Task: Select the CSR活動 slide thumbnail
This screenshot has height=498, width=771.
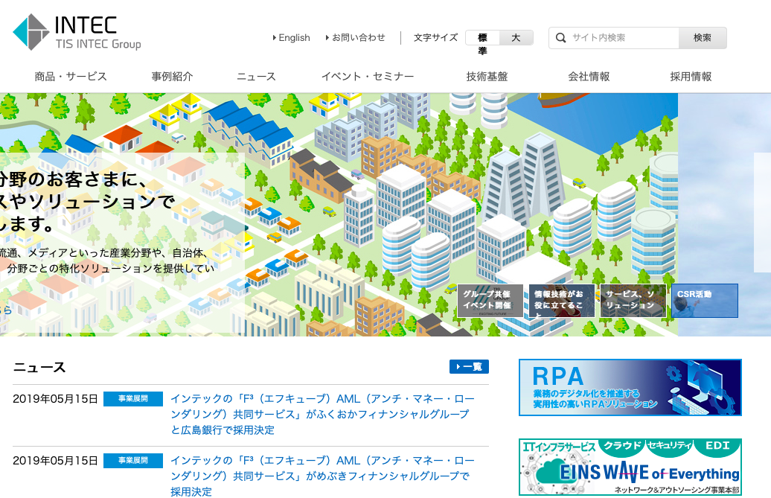Action: pos(704,301)
